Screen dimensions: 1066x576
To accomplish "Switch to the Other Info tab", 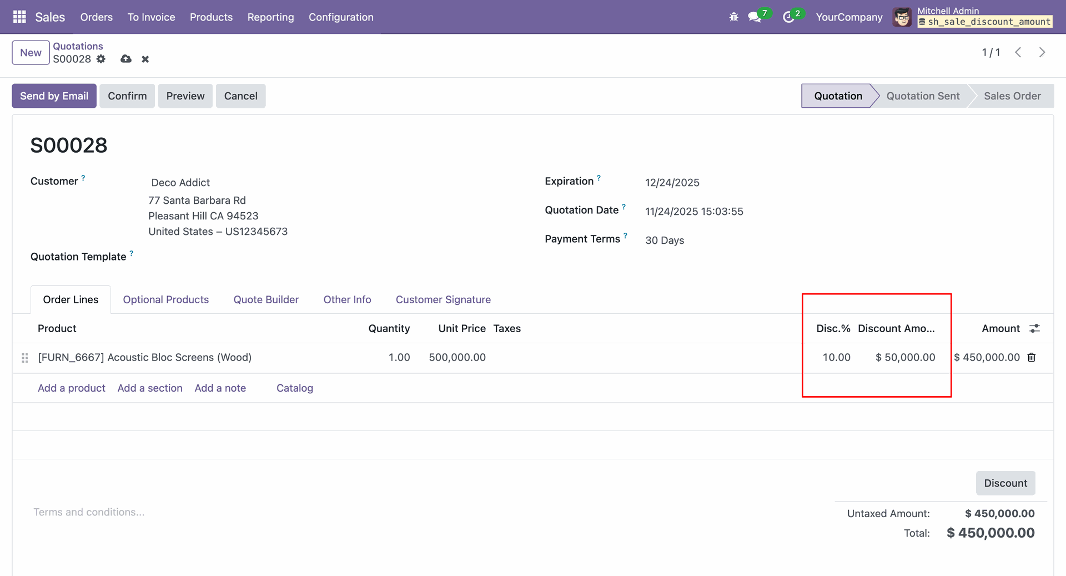I will tap(347, 299).
